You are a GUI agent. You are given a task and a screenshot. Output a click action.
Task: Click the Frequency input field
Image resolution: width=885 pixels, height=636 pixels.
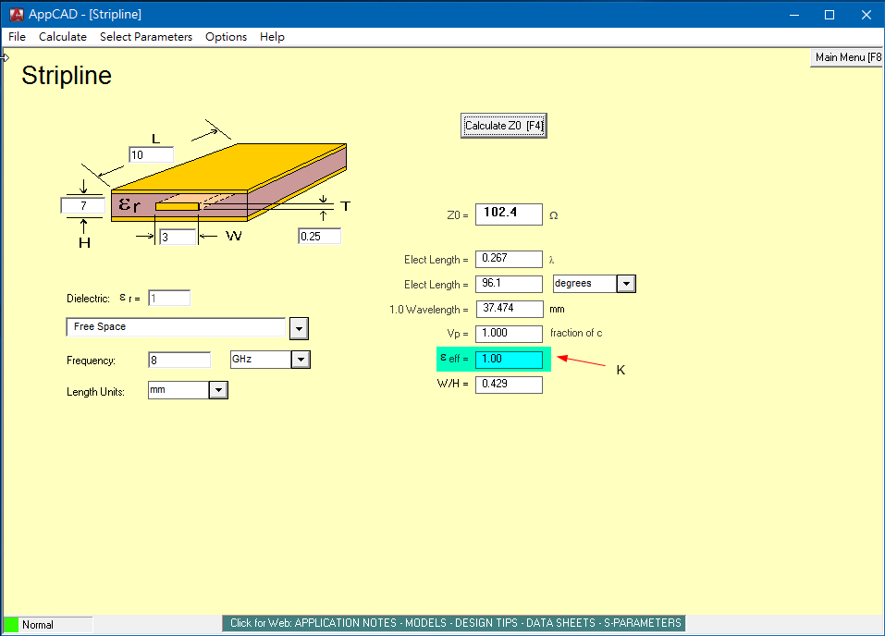[179, 360]
